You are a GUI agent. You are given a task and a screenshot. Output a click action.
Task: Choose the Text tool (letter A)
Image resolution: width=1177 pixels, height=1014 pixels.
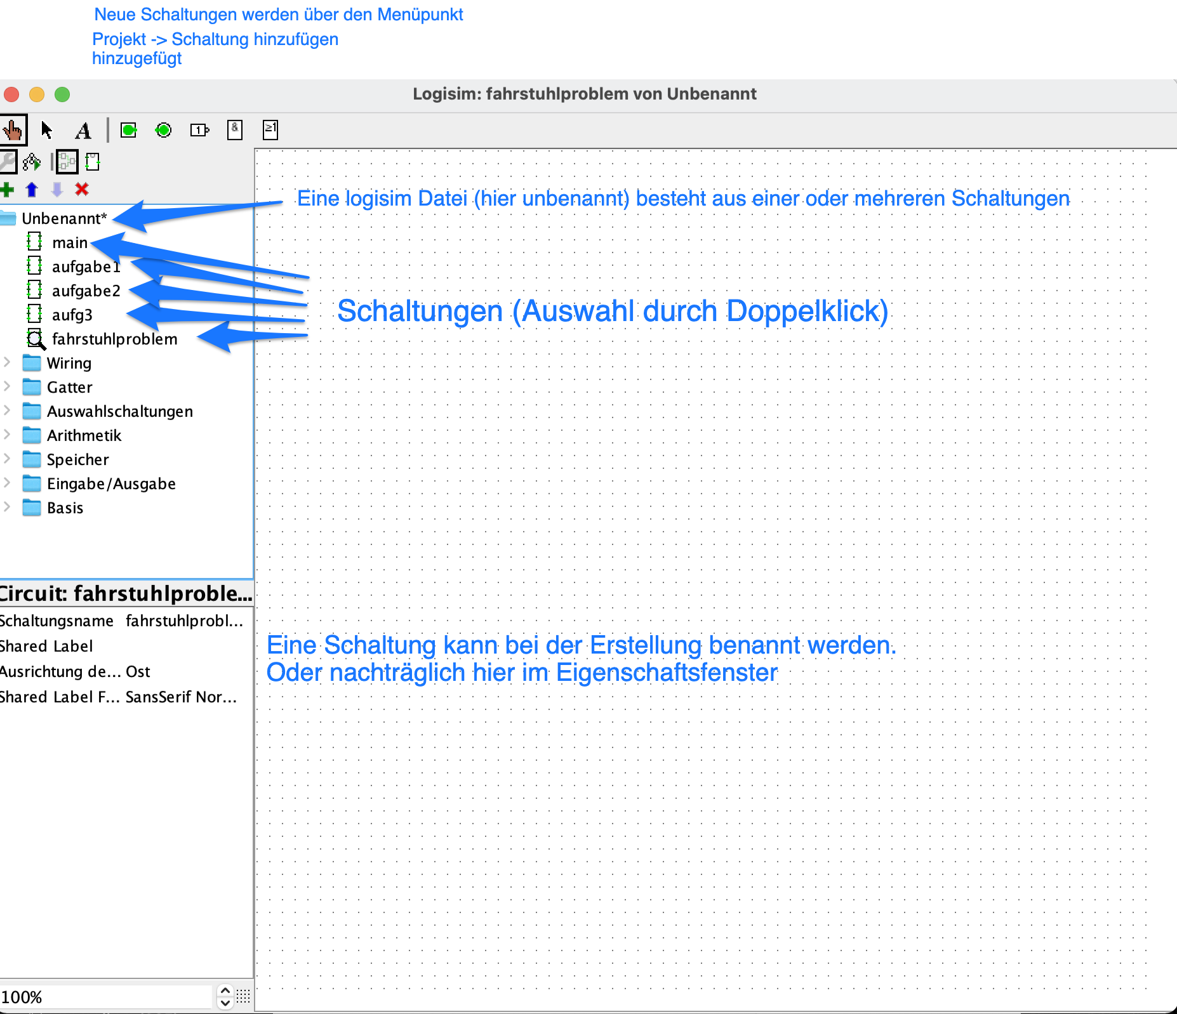click(83, 131)
